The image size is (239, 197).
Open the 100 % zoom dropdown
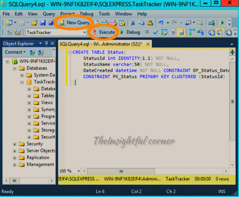[79, 171]
